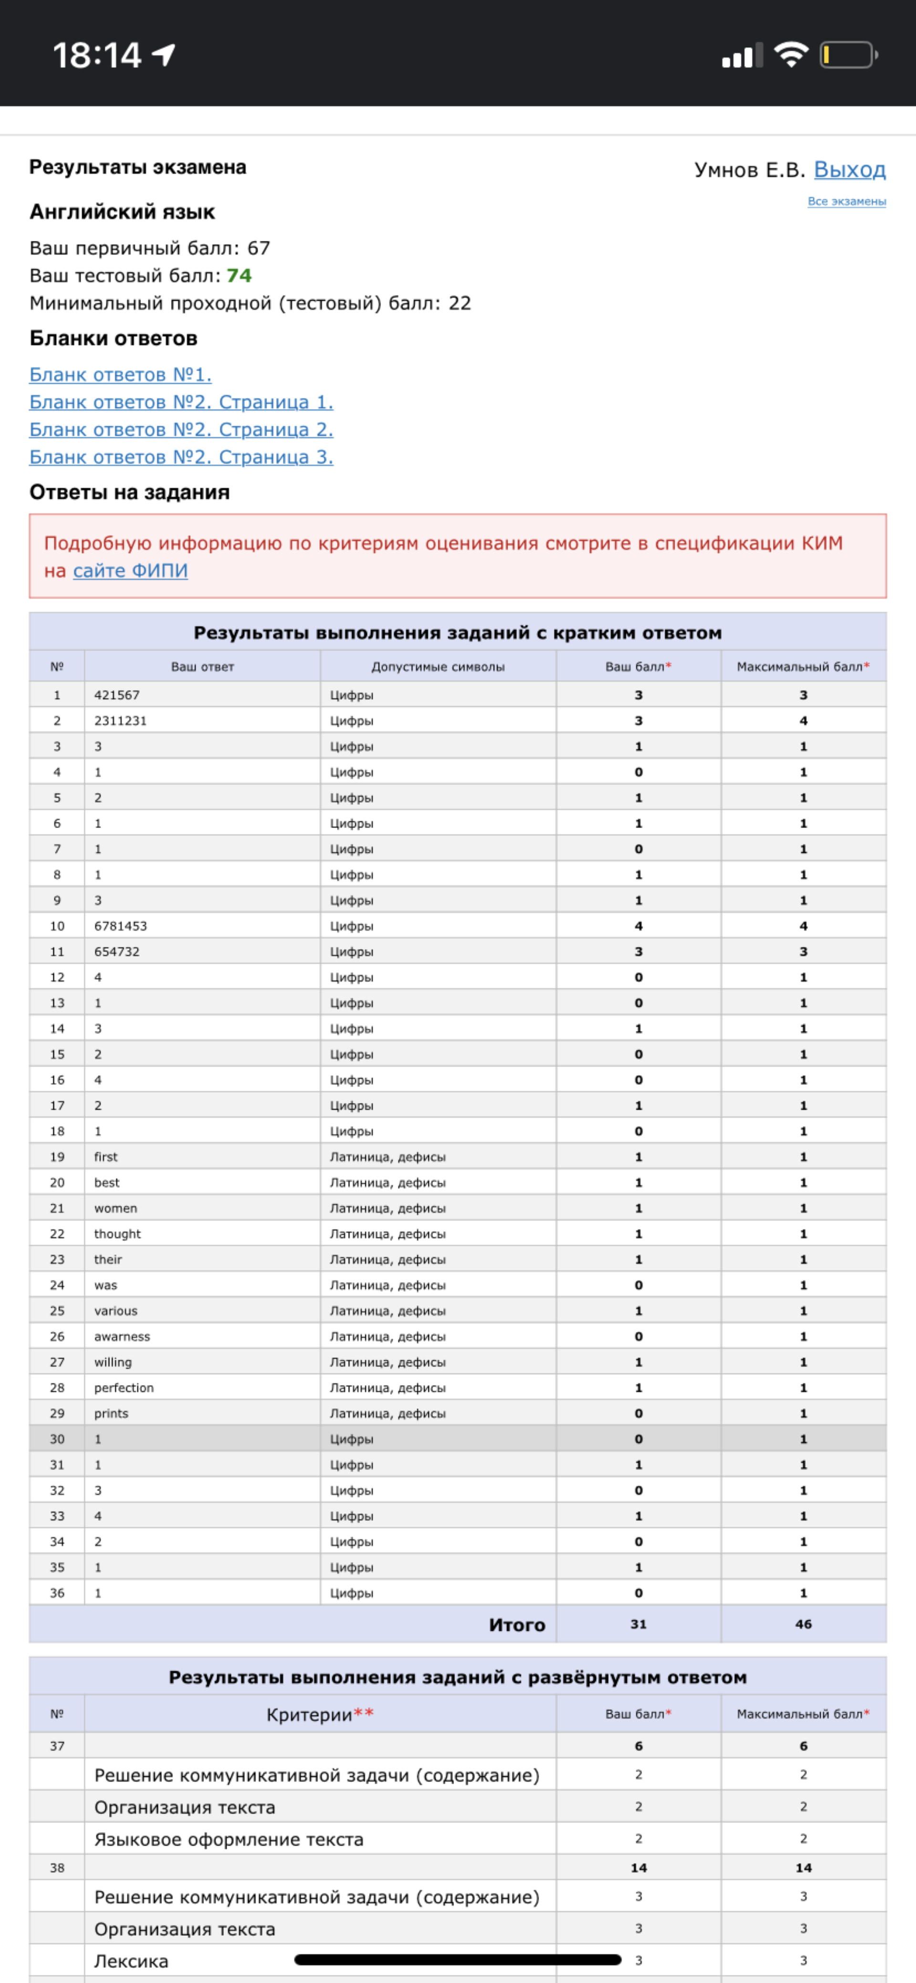
Task: Tap the battery indicator icon
Action: coord(848,55)
